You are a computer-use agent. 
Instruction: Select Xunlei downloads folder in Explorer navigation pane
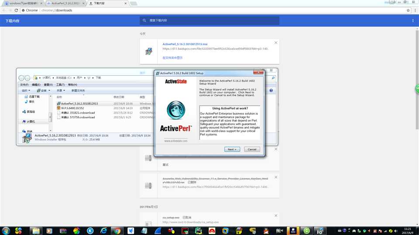coord(32,97)
